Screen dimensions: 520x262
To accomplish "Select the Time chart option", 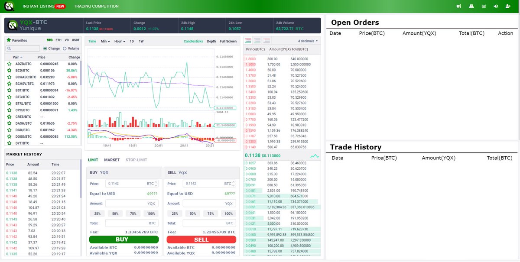I will (92, 41).
